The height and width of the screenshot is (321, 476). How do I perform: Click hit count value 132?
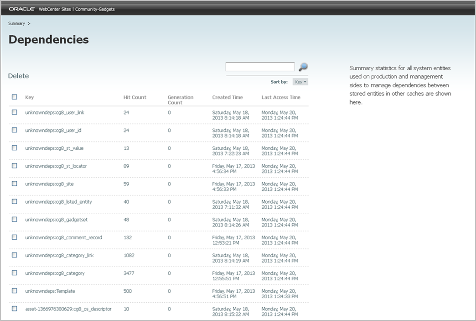point(128,237)
